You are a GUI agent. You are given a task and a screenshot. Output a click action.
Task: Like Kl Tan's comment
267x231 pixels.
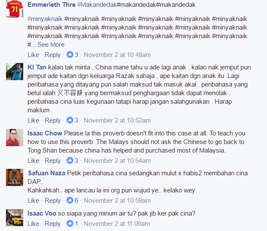(x=33, y=120)
